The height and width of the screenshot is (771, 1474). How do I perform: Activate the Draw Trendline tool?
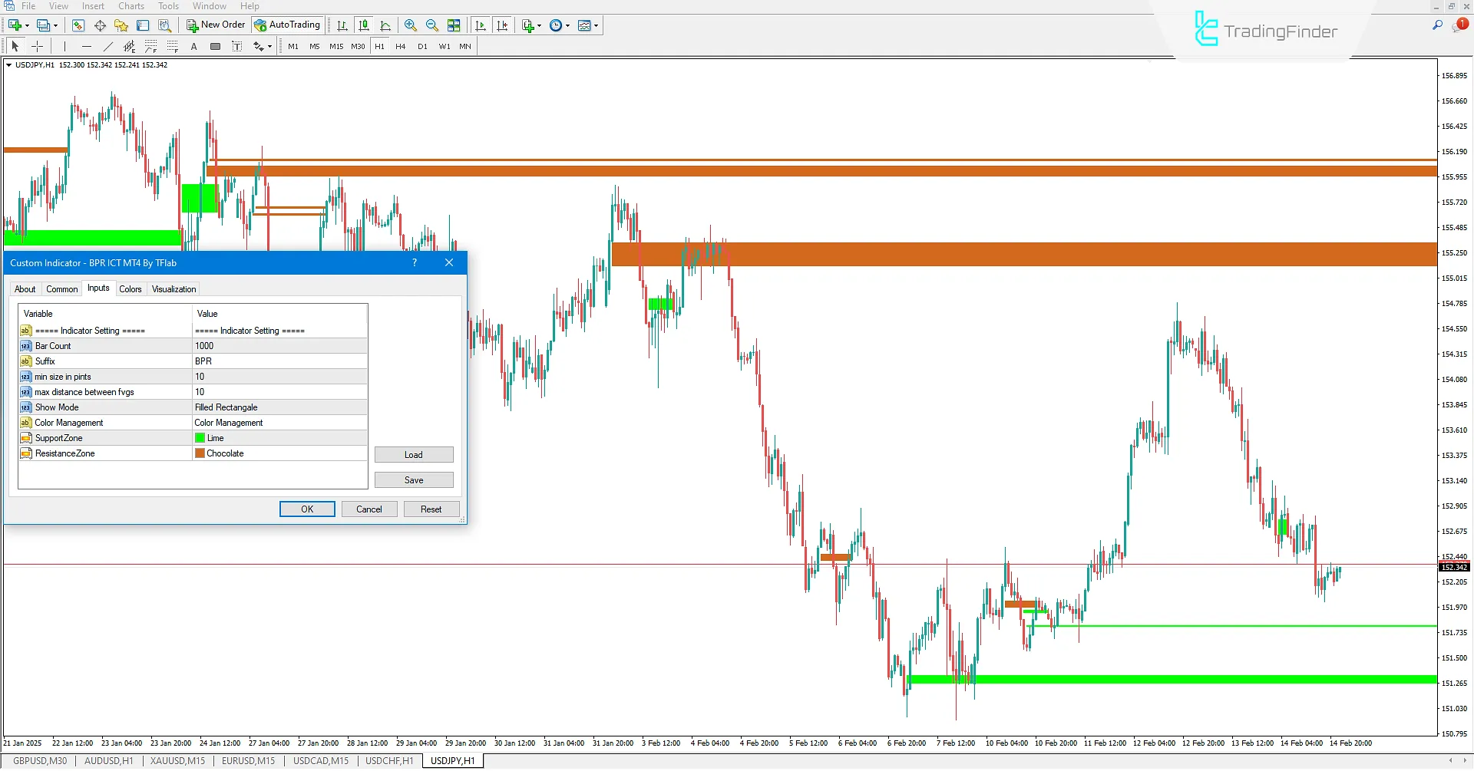click(x=107, y=46)
